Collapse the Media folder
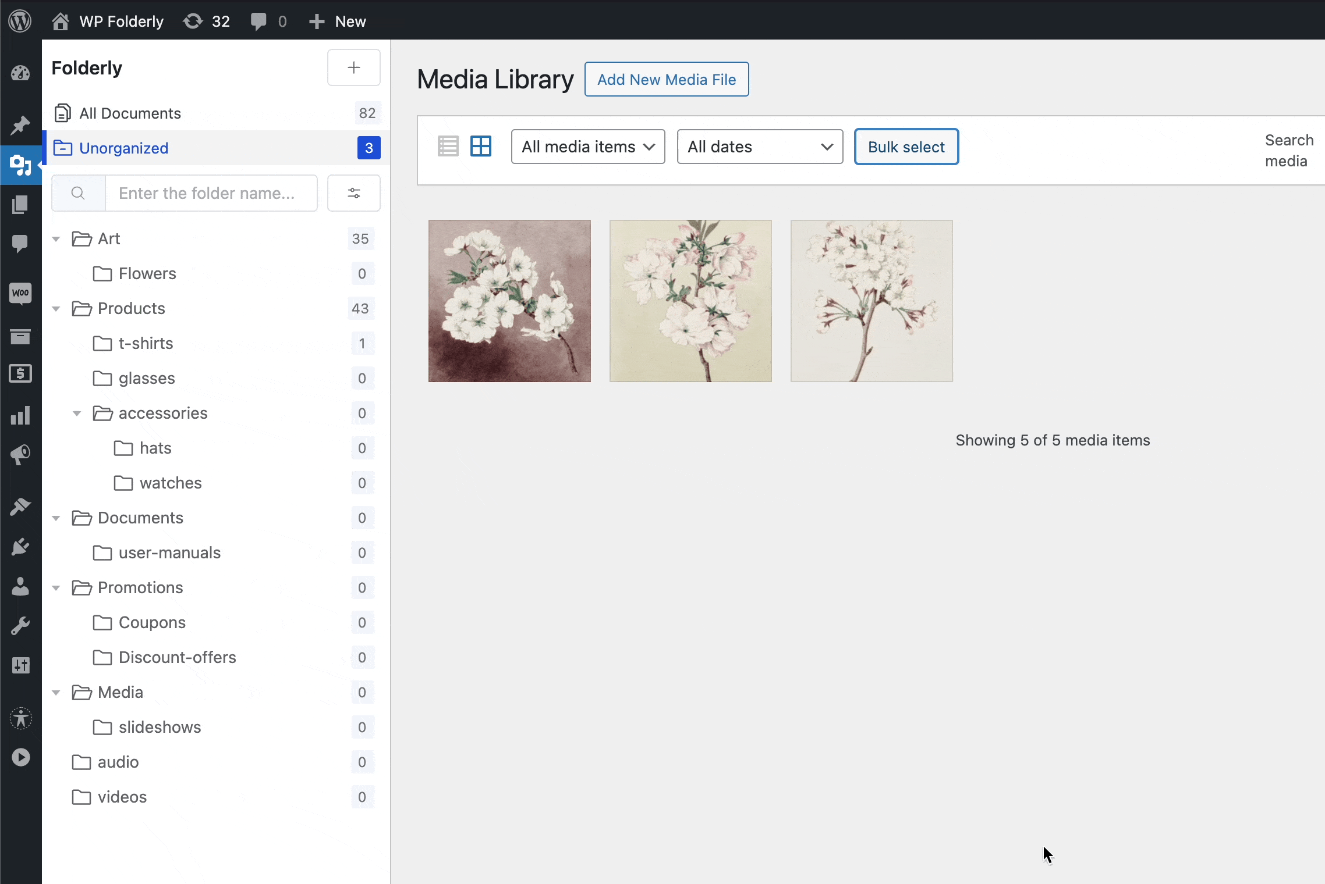This screenshot has width=1325, height=884. coord(56,693)
